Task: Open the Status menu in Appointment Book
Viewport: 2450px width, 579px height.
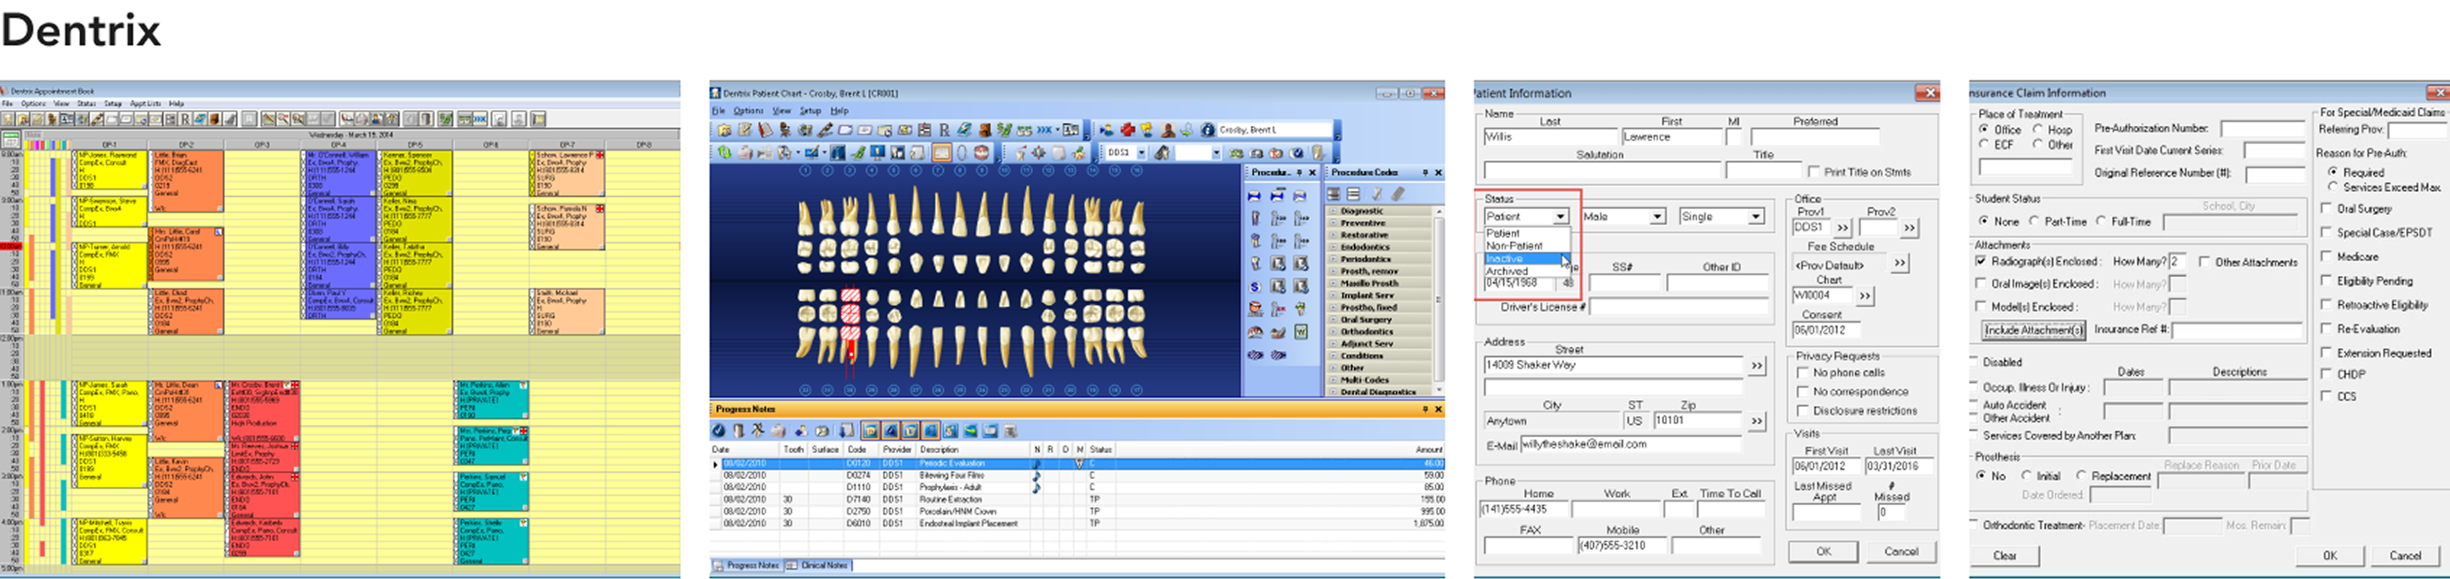Action: point(87,103)
